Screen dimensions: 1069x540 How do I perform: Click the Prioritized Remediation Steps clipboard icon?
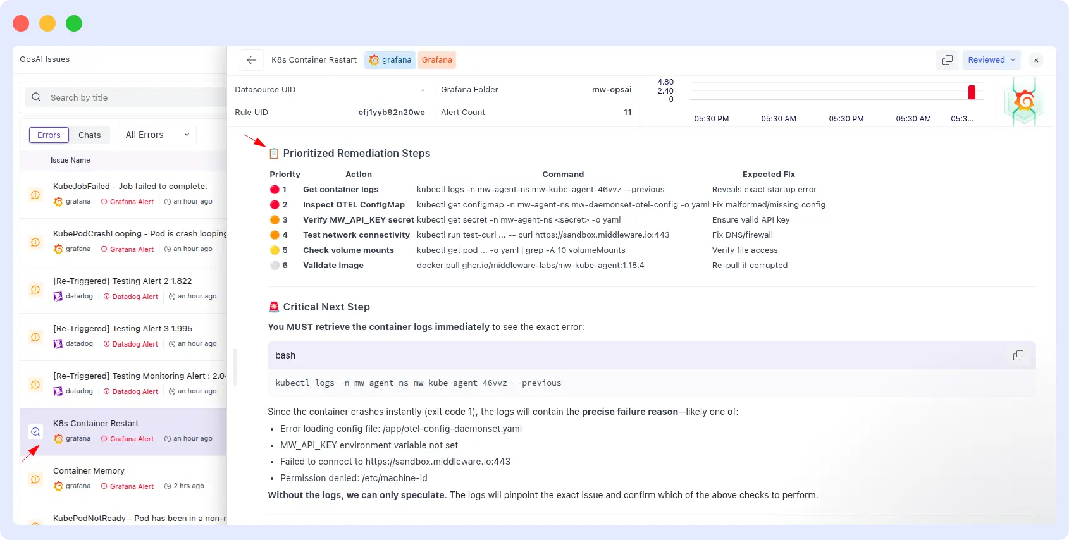(x=274, y=154)
